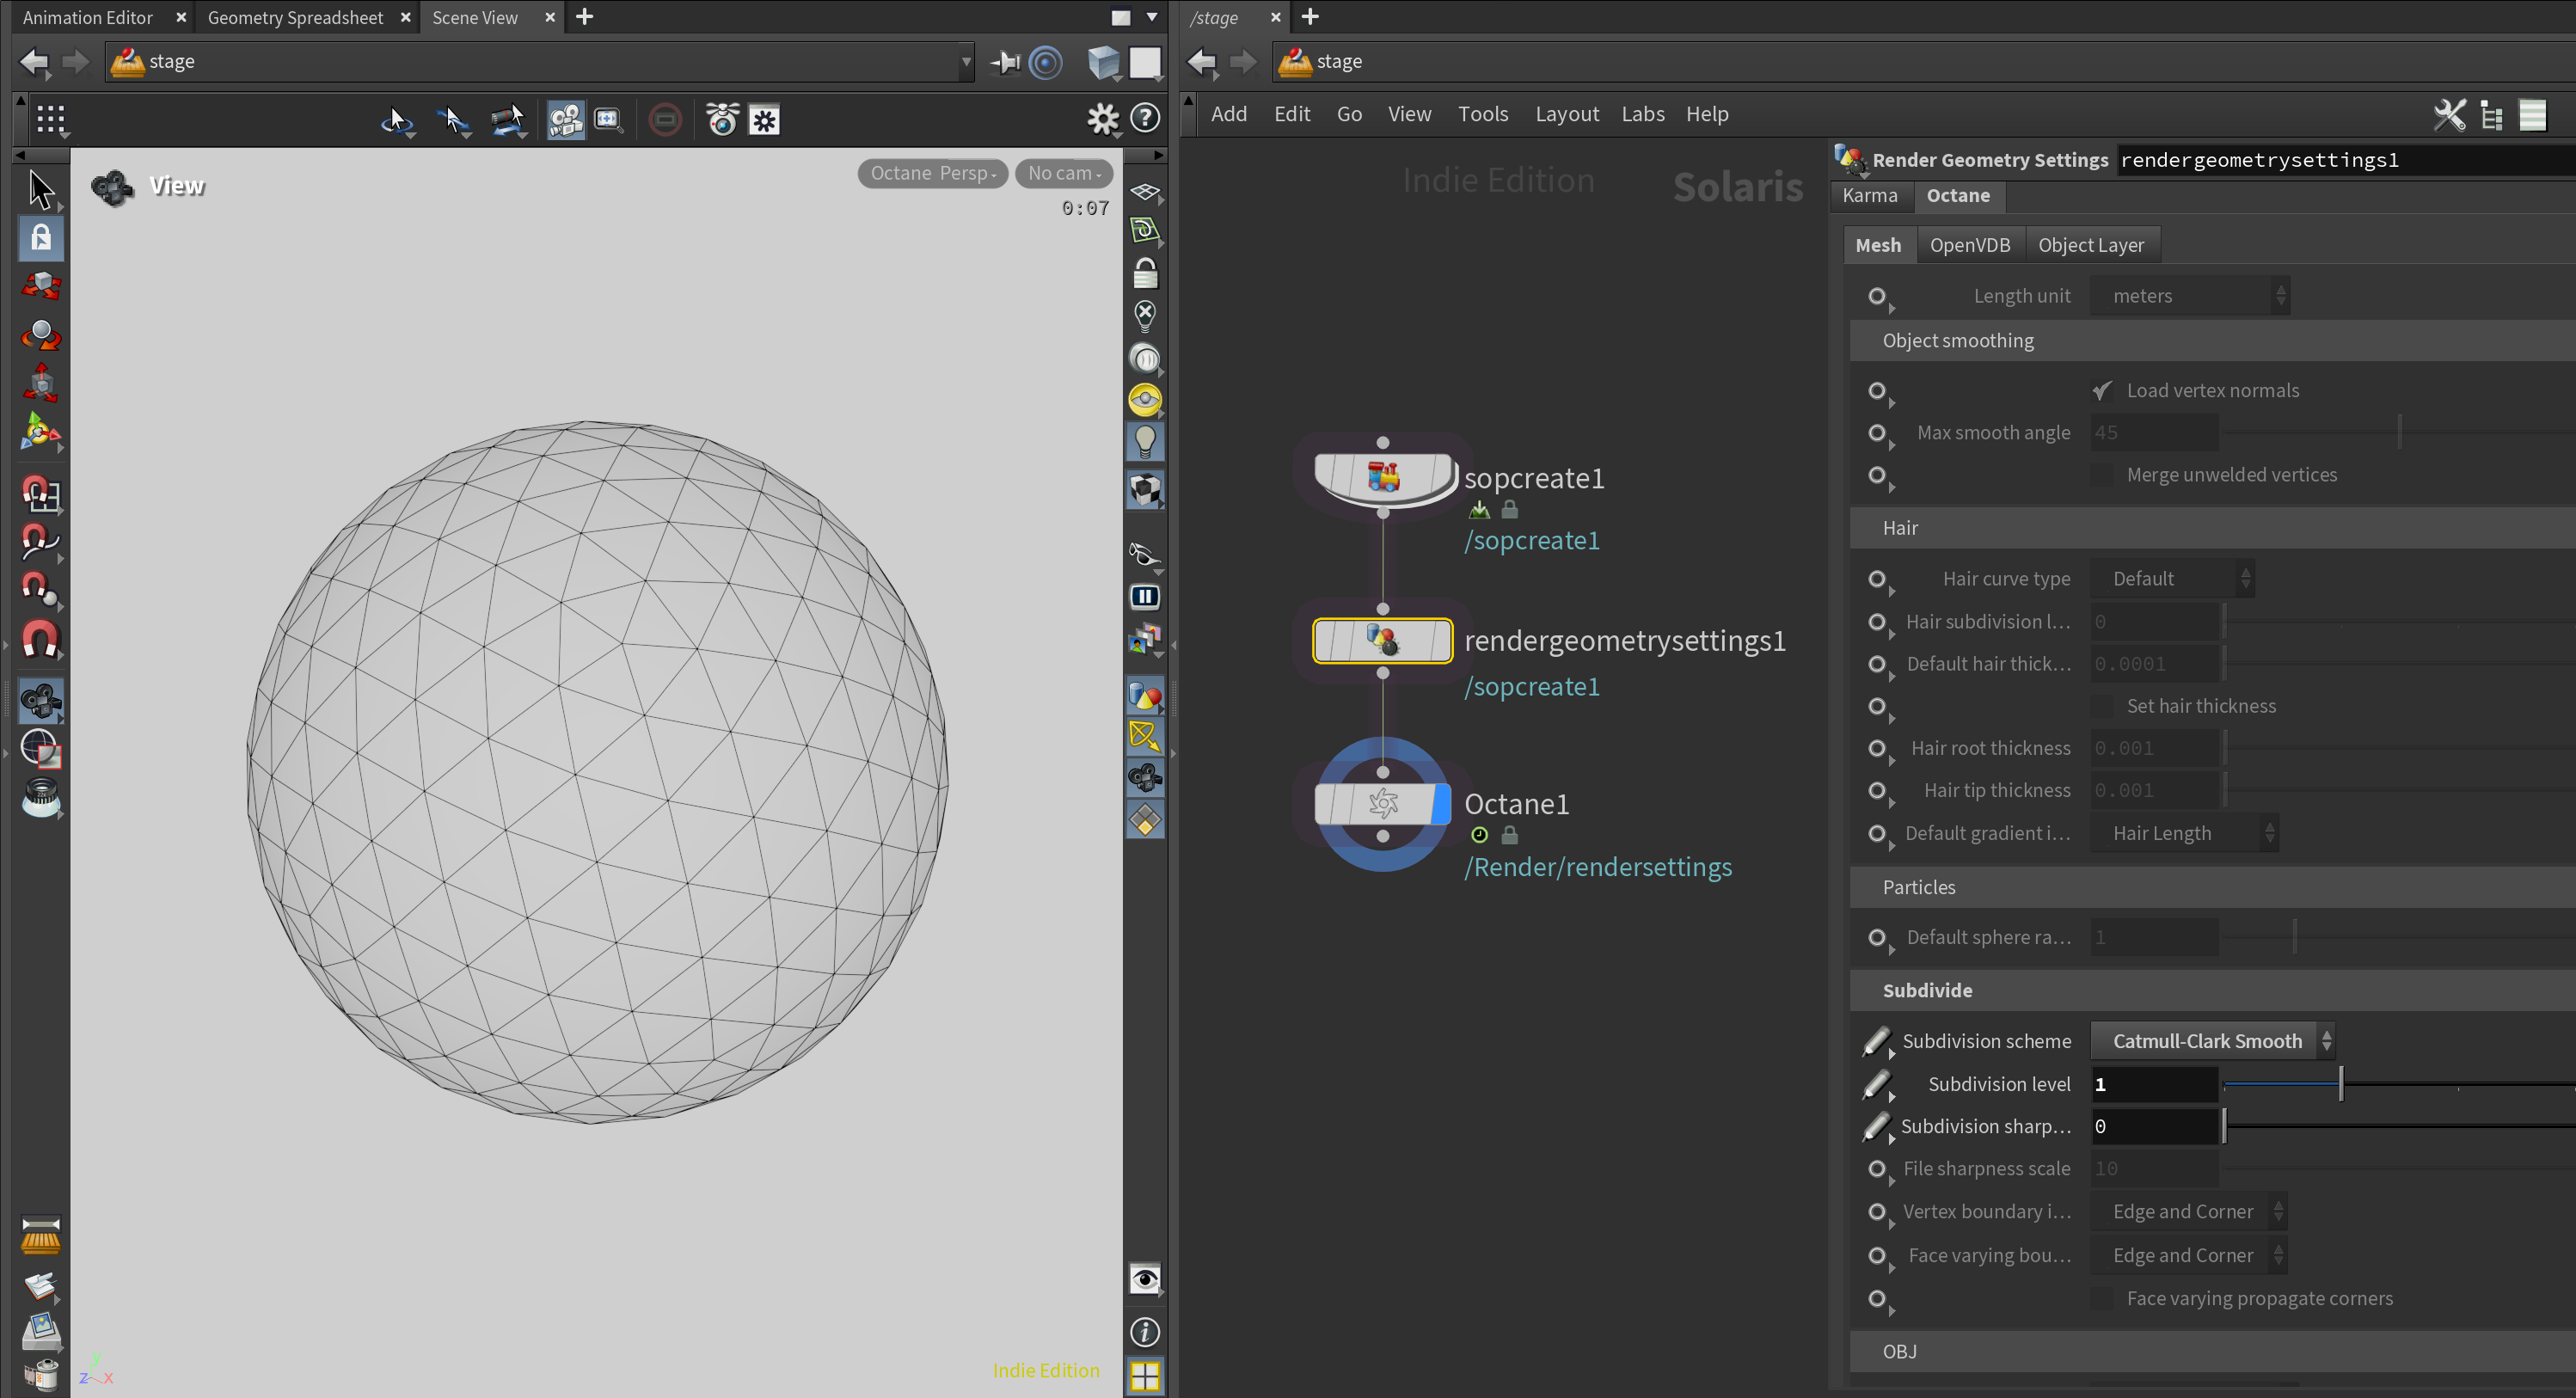Click the Subdivision sharpness input field
2576x1398 pixels.
pyautogui.click(x=2154, y=1126)
